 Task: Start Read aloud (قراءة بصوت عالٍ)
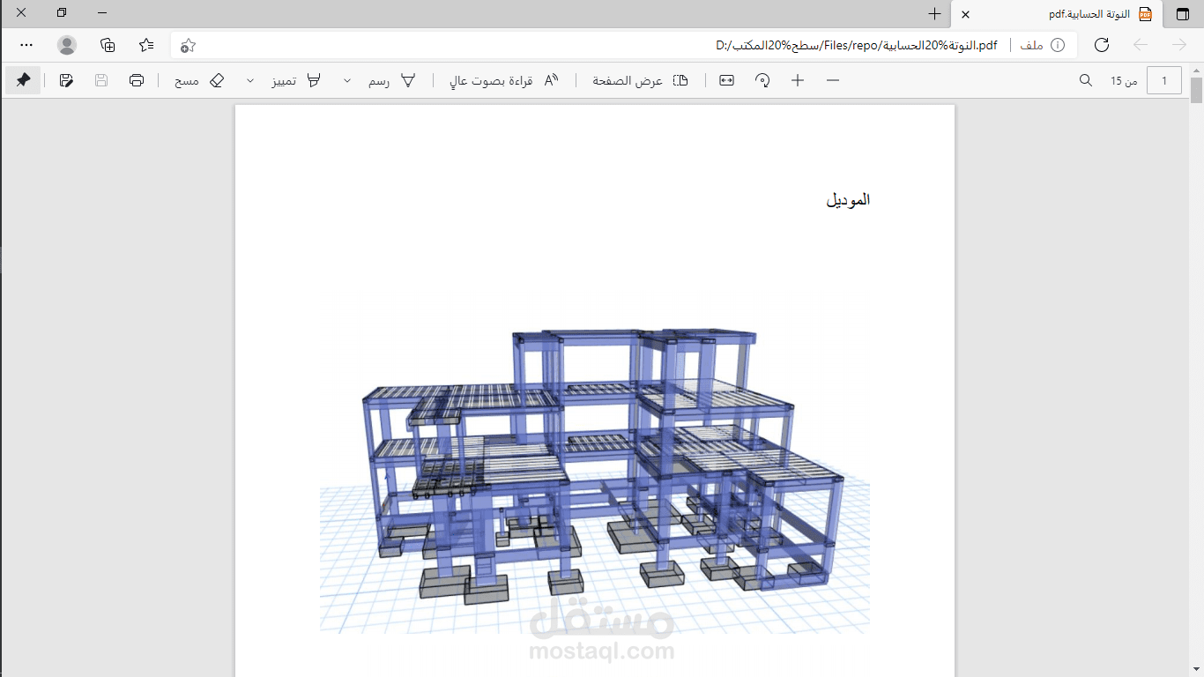(x=504, y=80)
